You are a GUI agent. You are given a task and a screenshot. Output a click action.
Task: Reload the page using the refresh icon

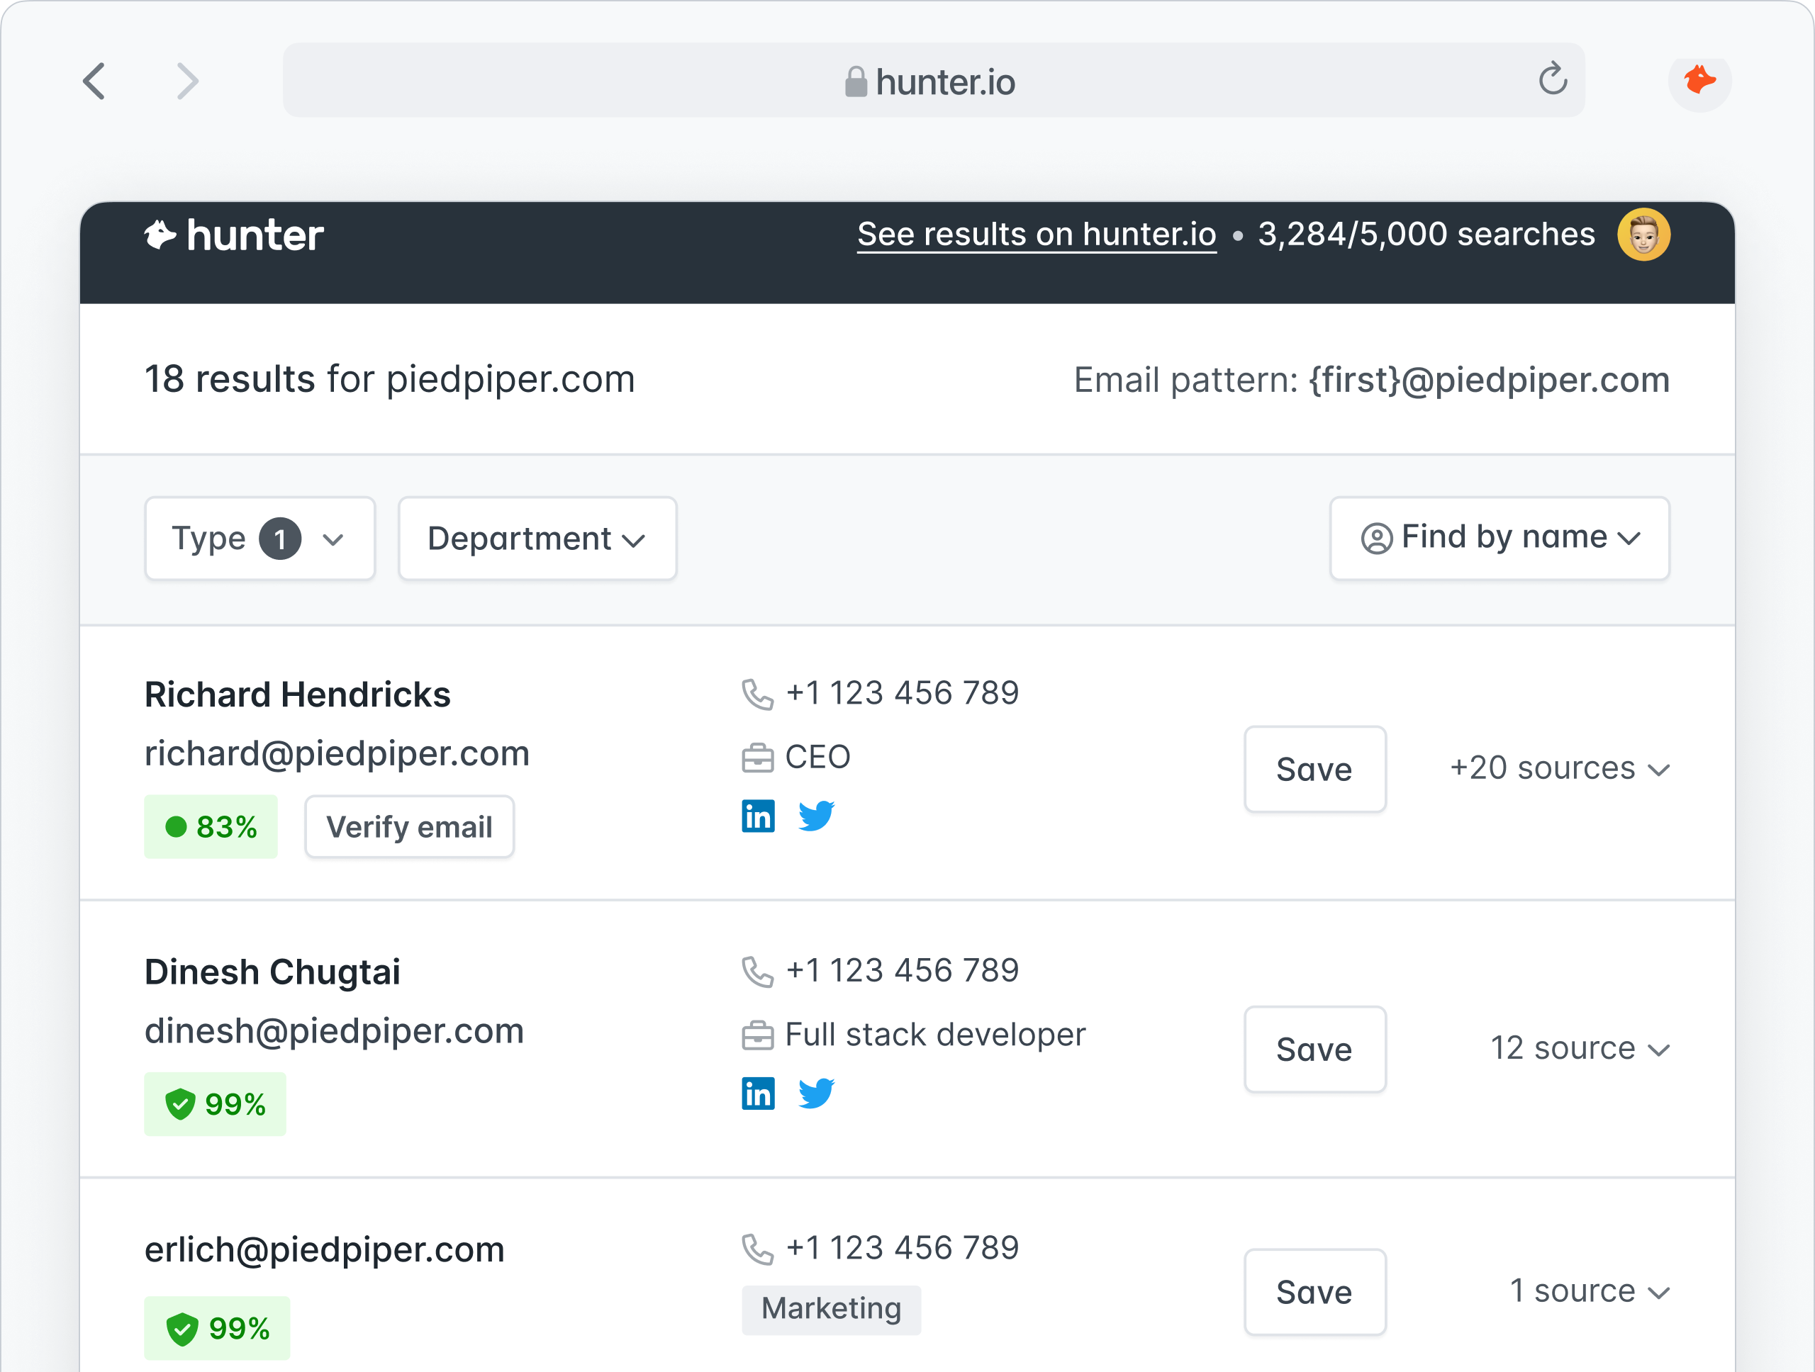click(x=1553, y=79)
